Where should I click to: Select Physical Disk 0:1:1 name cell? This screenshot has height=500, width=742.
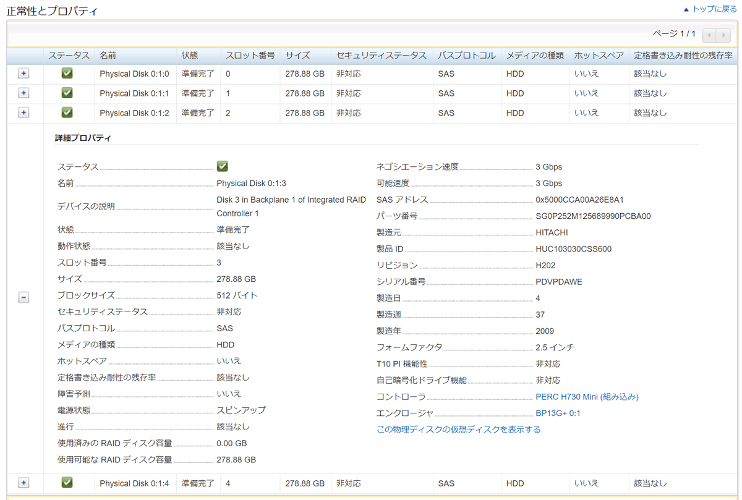coord(134,93)
